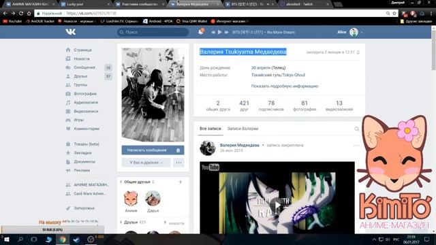
Task: Open Alice account dropdown menu
Action: [x=349, y=32]
